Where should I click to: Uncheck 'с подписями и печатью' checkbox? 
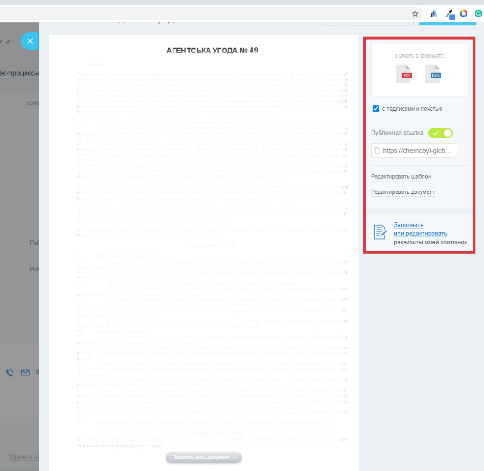pos(376,108)
